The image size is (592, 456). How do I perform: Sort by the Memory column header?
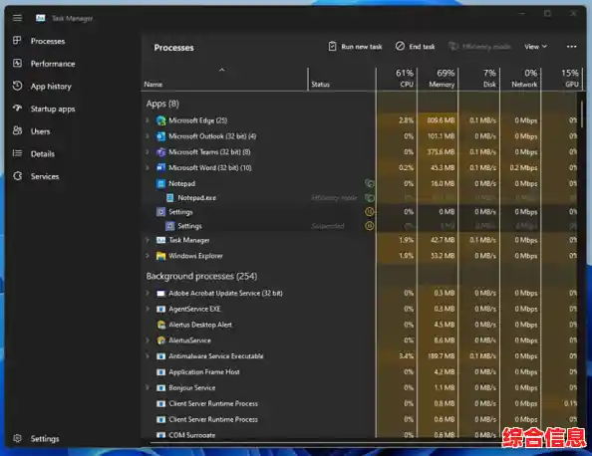tap(438, 79)
